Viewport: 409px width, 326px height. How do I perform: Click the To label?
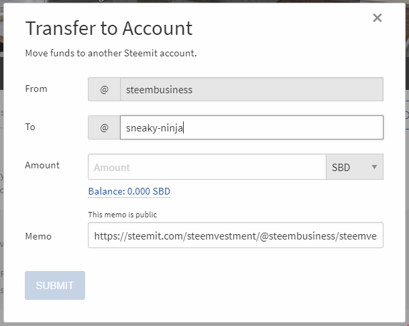[x=30, y=127]
